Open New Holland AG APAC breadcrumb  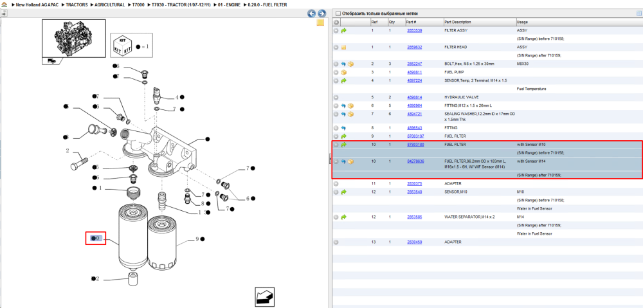click(x=37, y=5)
